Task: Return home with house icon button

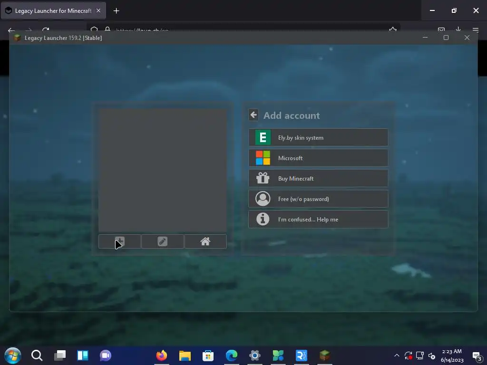Action: (205, 241)
